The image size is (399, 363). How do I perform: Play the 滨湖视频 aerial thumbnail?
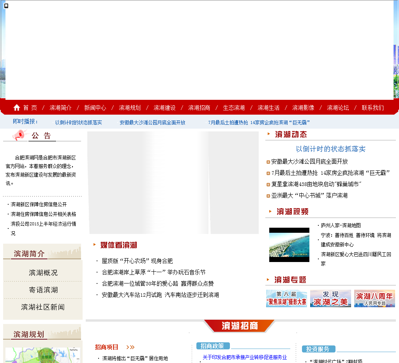pos(290,245)
